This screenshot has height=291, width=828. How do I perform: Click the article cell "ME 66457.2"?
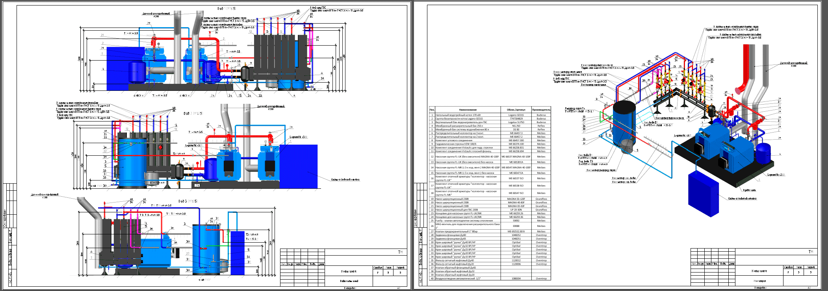[516, 137]
